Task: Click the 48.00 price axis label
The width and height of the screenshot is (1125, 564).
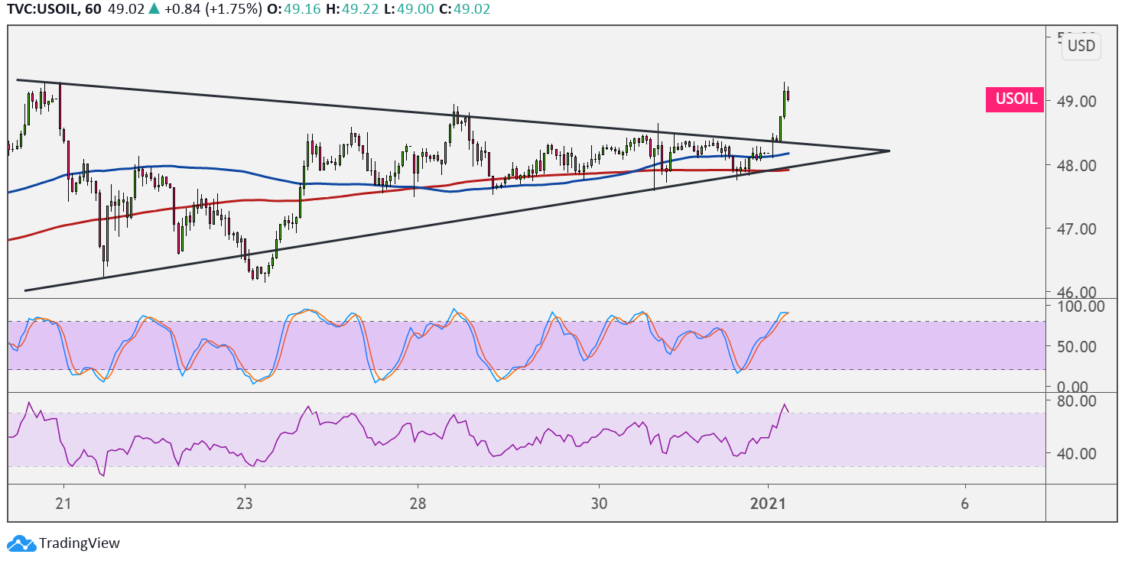Action: [1076, 165]
